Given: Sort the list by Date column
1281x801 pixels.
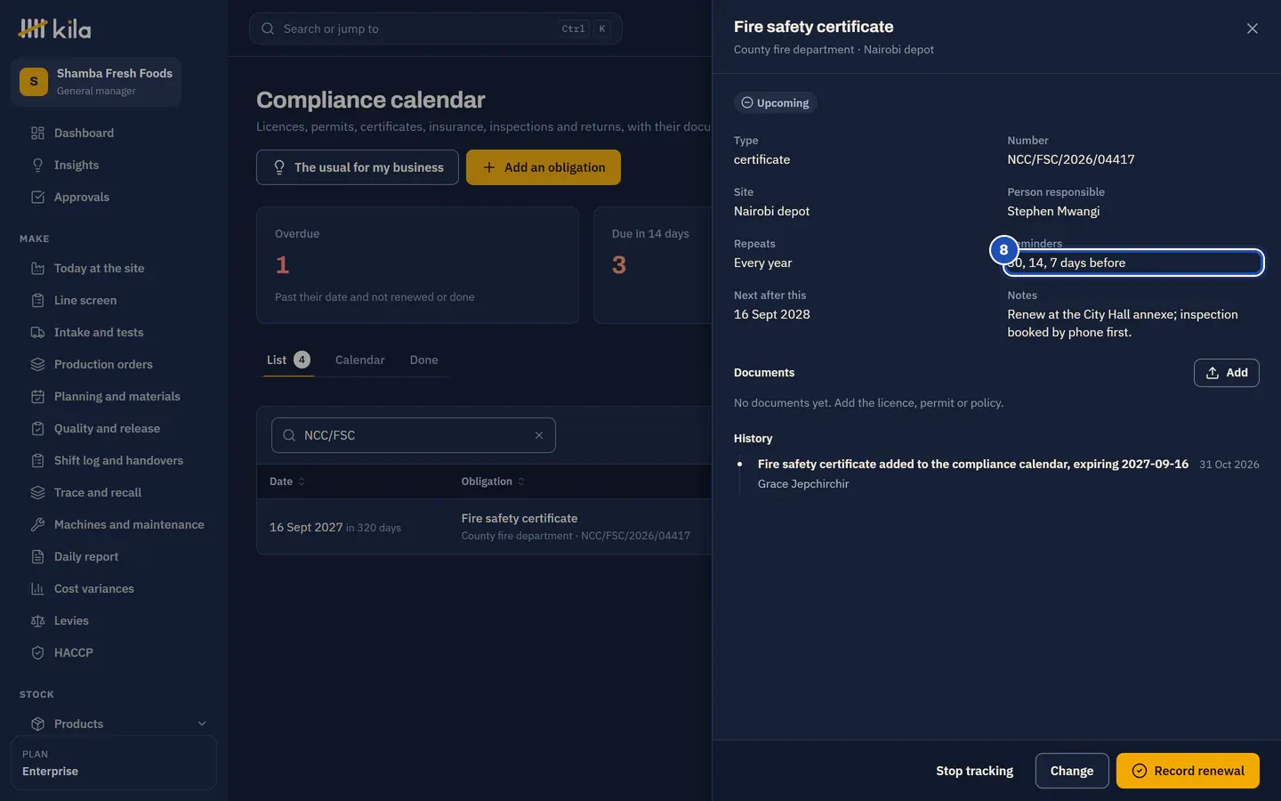Looking at the screenshot, I should [287, 481].
